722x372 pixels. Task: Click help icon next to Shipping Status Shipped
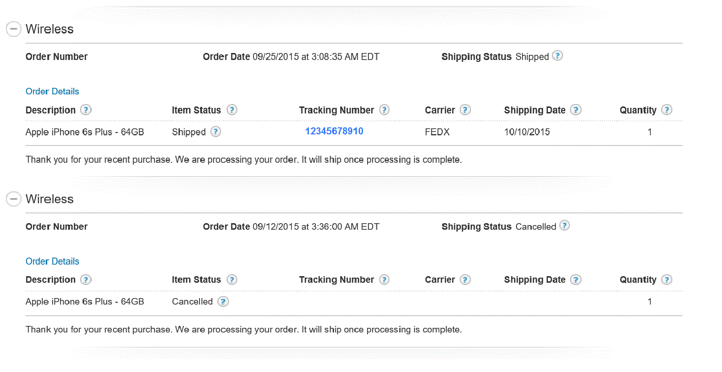click(557, 56)
